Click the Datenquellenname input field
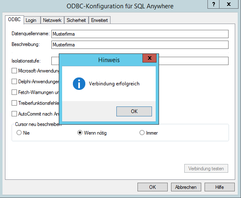The height and width of the screenshot is (198, 241). (x=140, y=34)
